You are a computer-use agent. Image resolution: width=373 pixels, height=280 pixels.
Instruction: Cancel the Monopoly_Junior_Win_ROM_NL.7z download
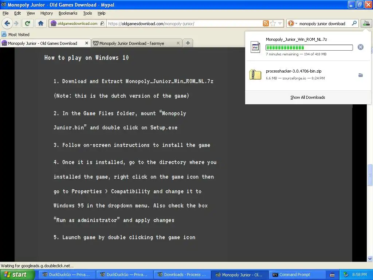coord(361,47)
